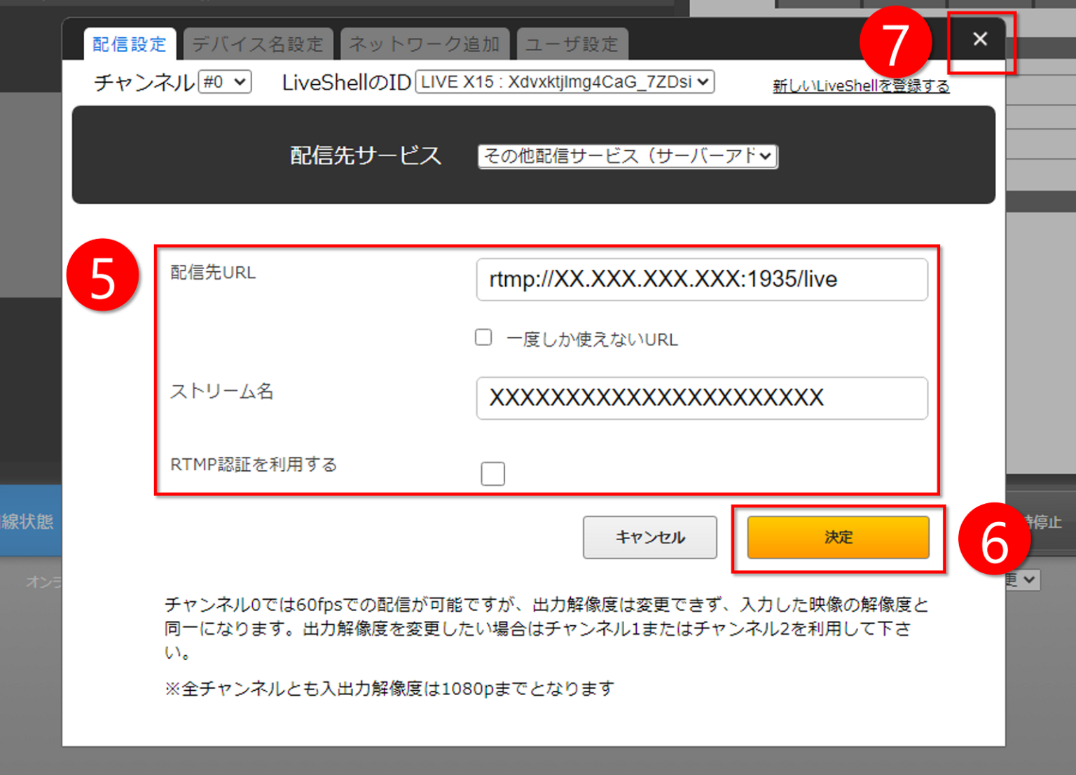This screenshot has height=775, width=1076.
Task: Open the チャンネル #0 dropdown
Action: [224, 81]
